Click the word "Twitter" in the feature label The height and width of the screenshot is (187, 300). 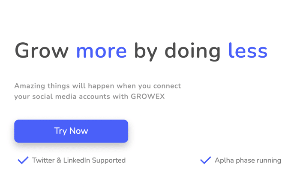point(43,160)
